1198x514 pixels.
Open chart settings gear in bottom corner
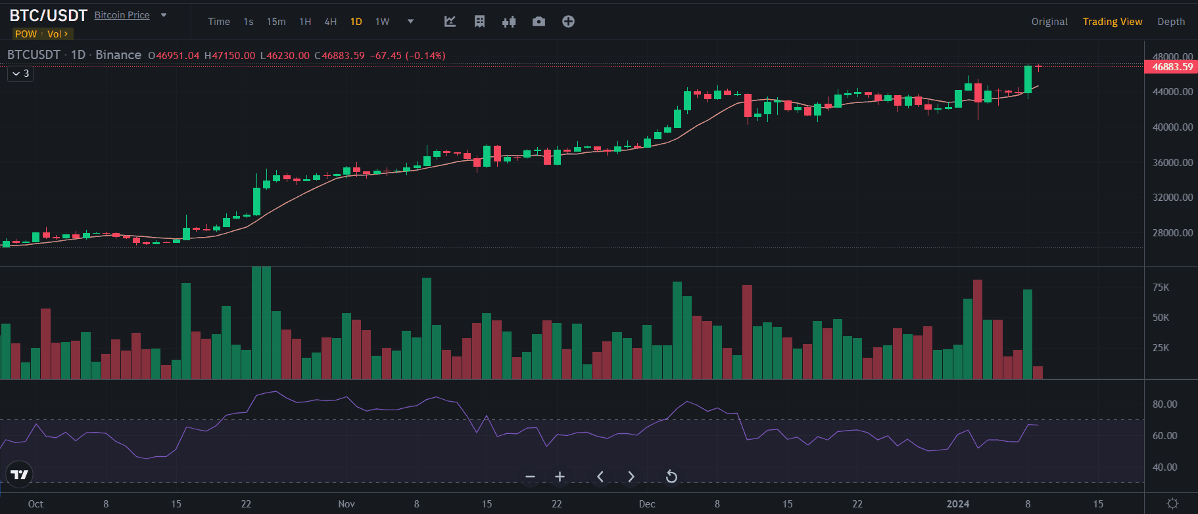[1172, 503]
